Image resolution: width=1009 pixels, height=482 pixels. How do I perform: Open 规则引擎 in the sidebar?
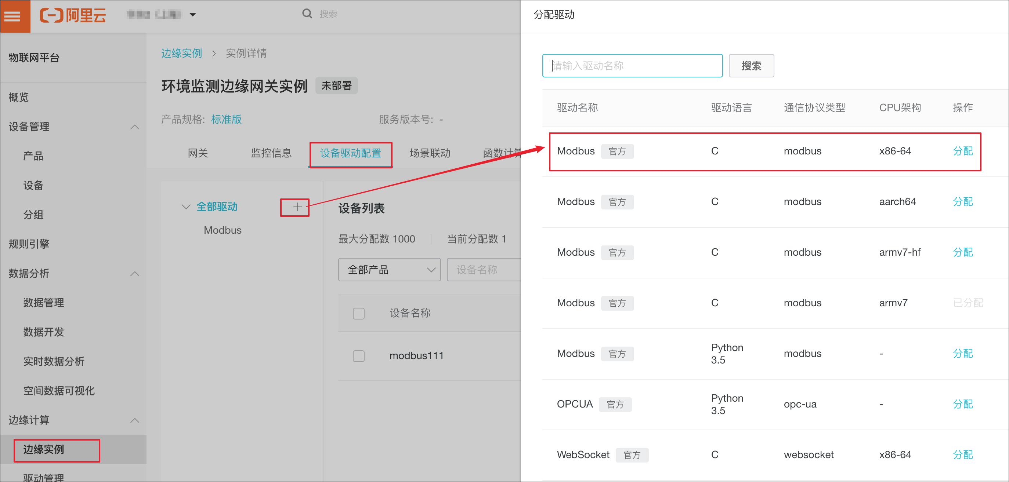(29, 244)
